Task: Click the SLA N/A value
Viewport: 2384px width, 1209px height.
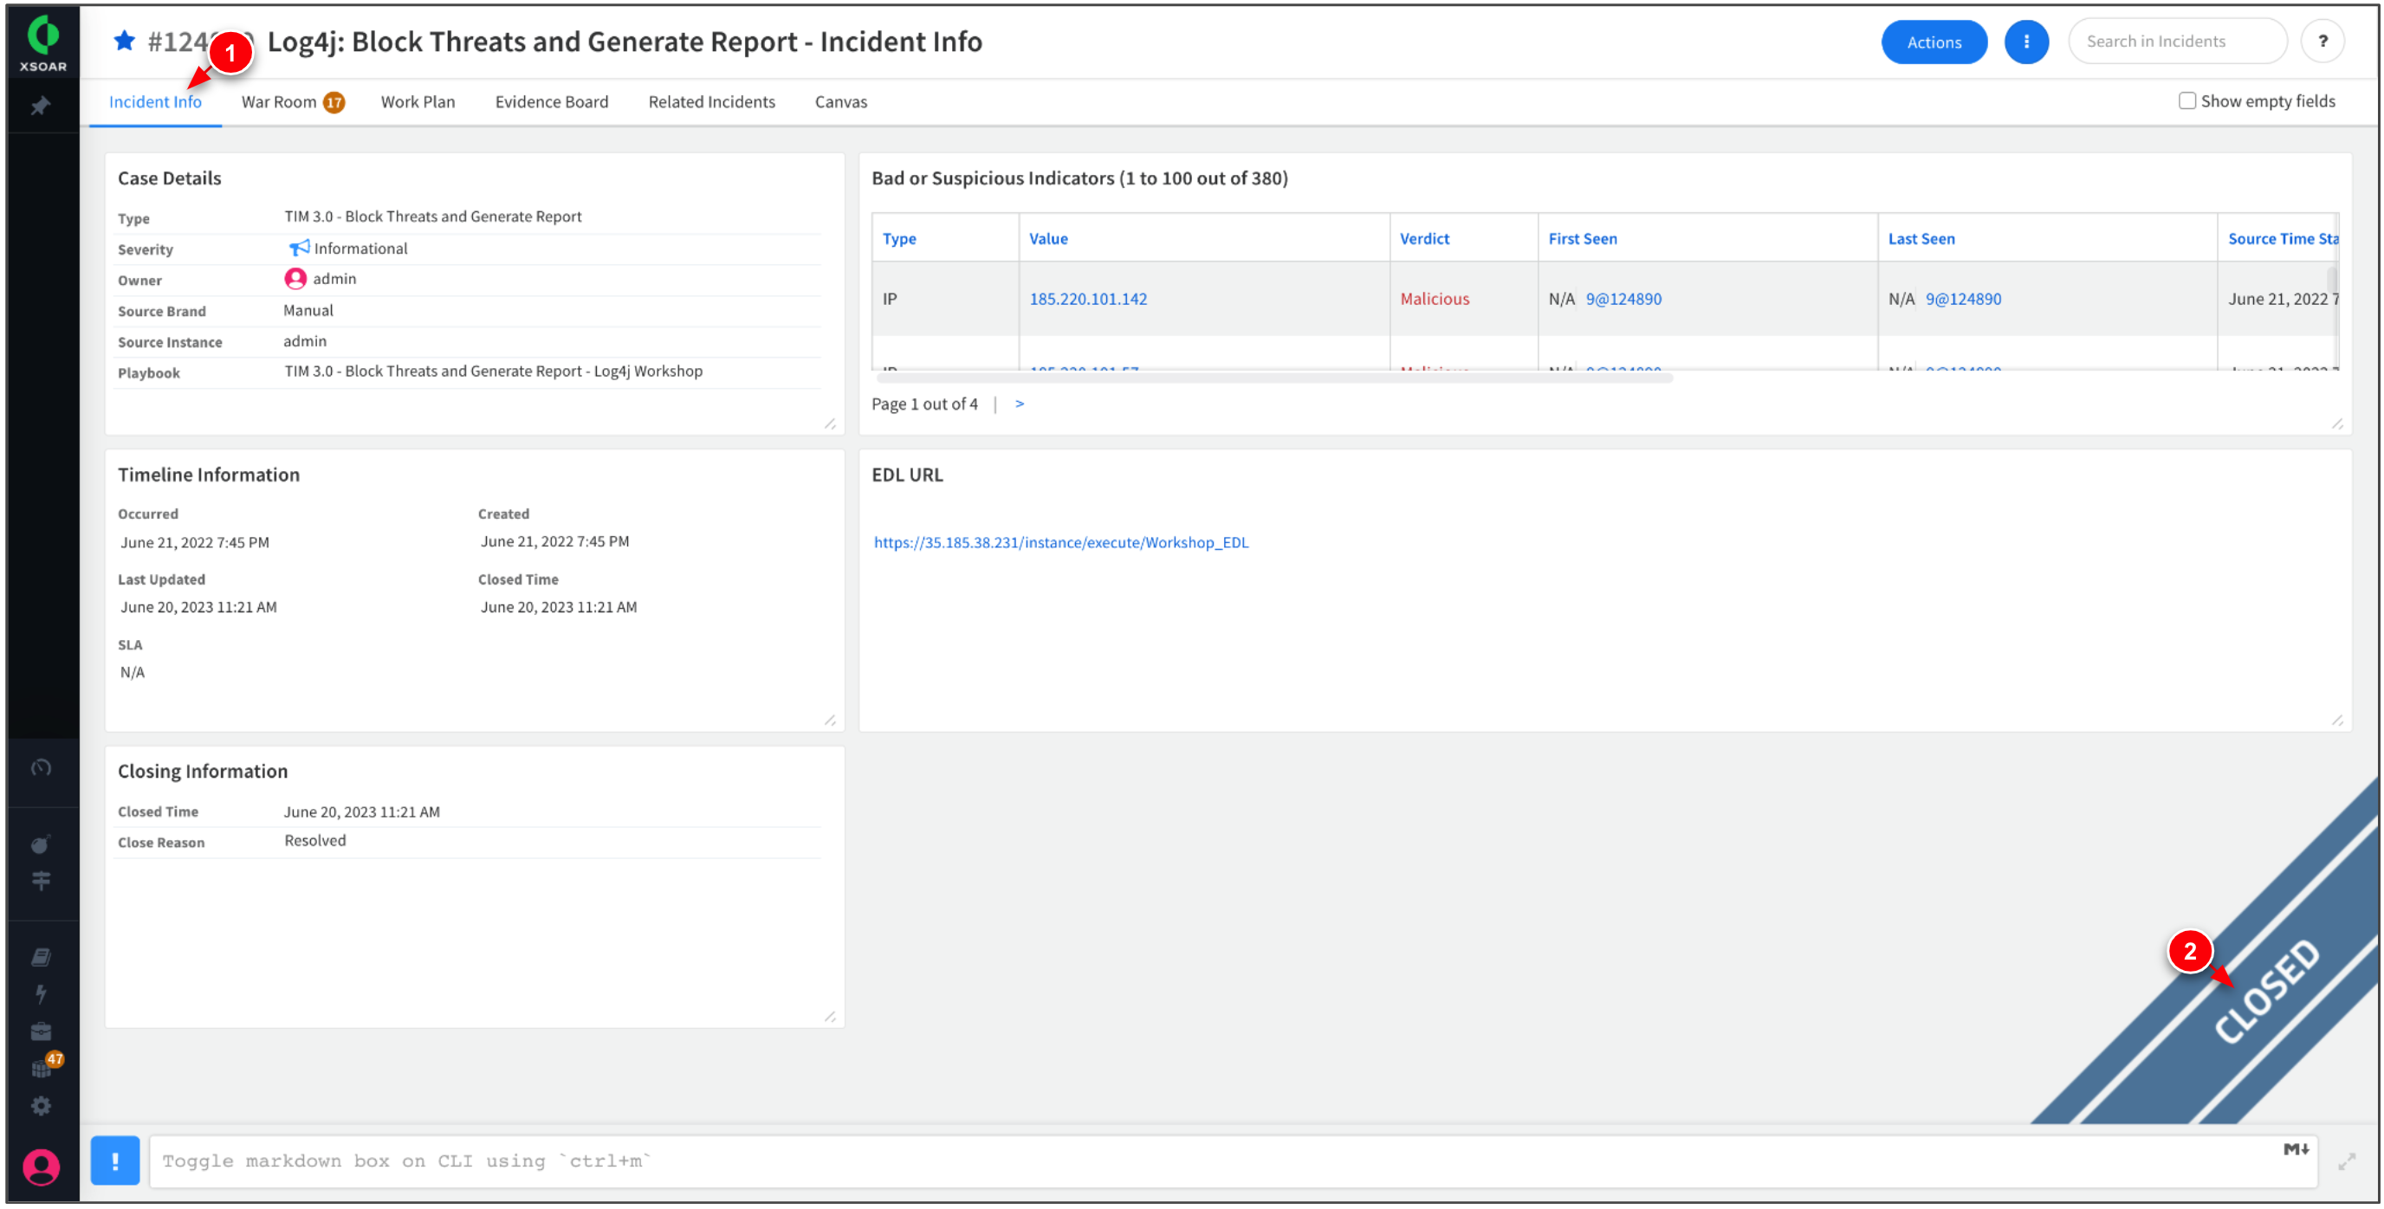Action: [x=133, y=673]
